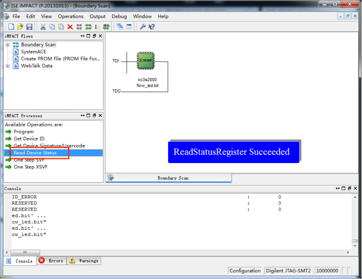Click the gray list-view toolbar icon
The height and width of the screenshot is (279, 362).
(x=97, y=27)
